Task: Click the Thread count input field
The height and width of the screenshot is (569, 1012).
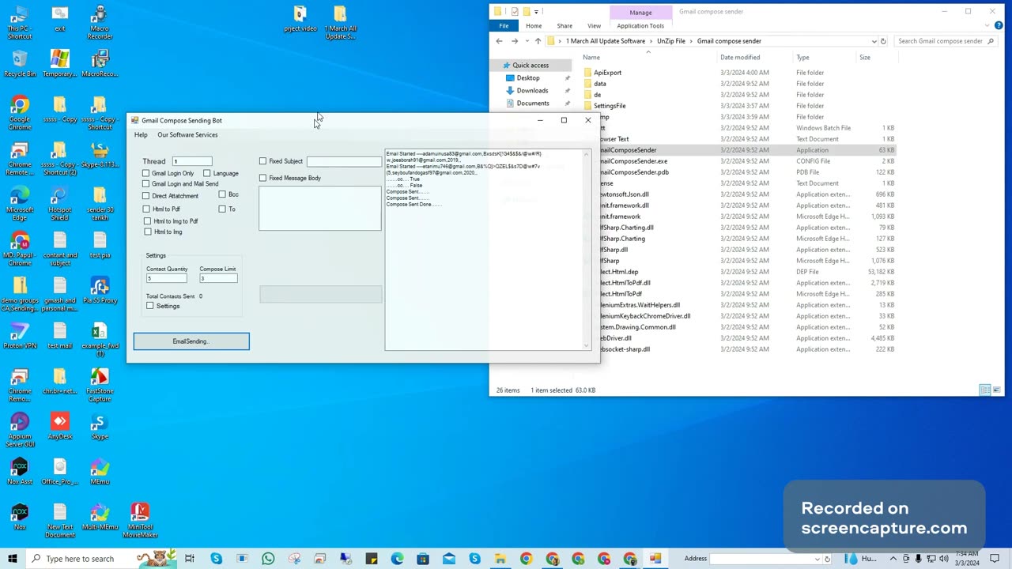Action: (192, 161)
